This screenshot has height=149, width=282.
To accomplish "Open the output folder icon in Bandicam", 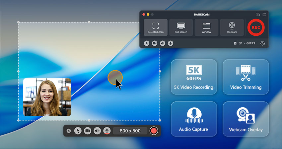I will 264,15.
